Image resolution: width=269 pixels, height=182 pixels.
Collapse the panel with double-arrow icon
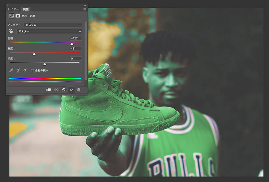coord(85,5)
